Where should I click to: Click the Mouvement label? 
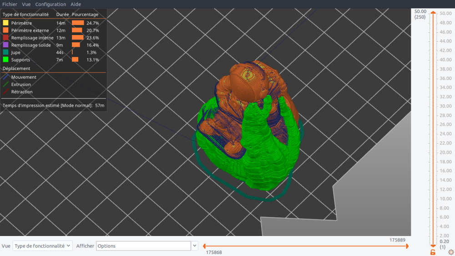[24, 77]
